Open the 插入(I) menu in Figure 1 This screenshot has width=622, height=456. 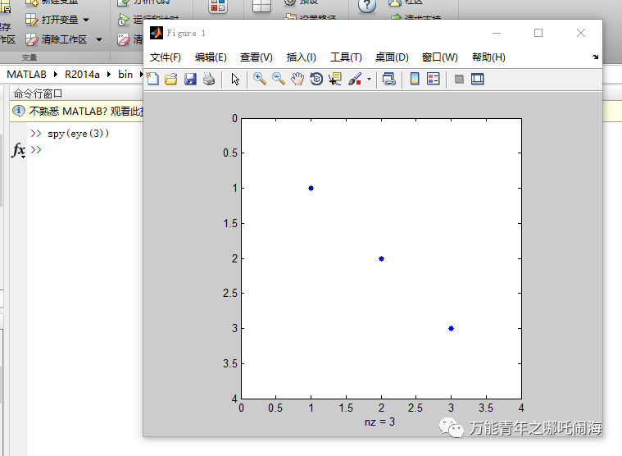point(301,57)
